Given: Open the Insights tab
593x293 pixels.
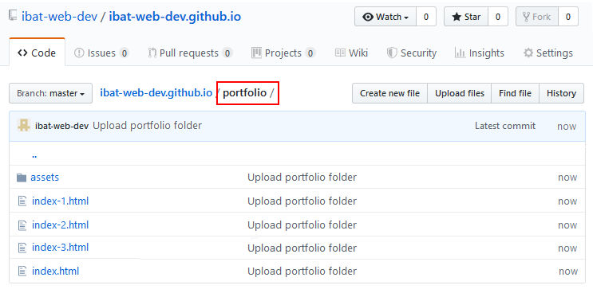Looking at the screenshot, I should [x=479, y=53].
